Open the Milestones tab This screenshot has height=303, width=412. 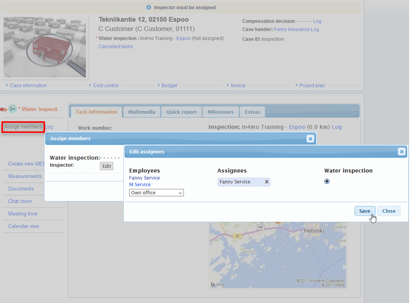(221, 112)
